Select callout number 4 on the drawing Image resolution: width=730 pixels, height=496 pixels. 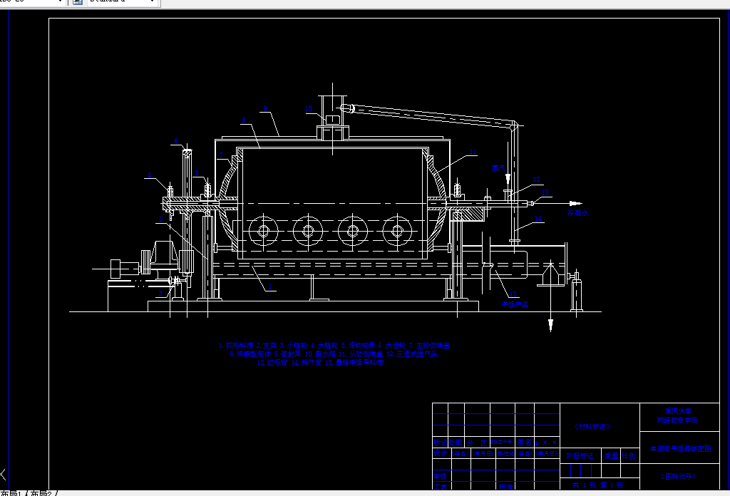[149, 175]
